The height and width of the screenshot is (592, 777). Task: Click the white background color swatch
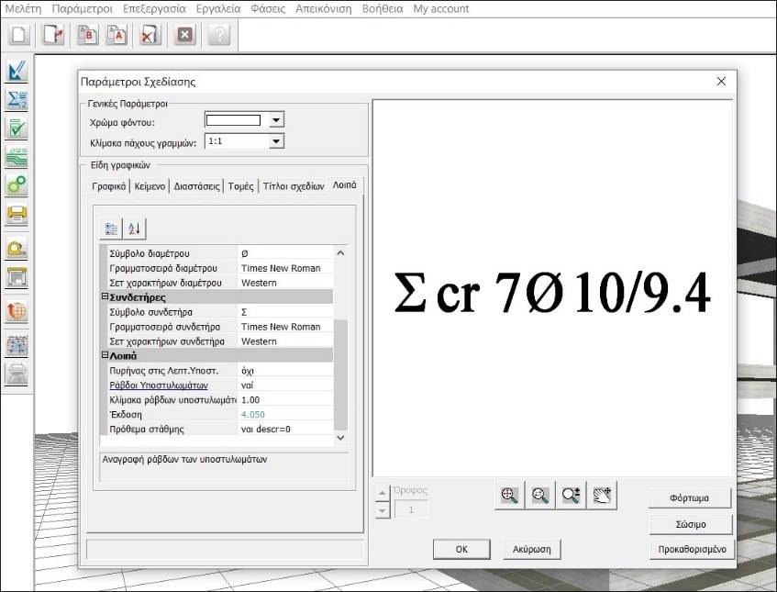tap(233, 120)
